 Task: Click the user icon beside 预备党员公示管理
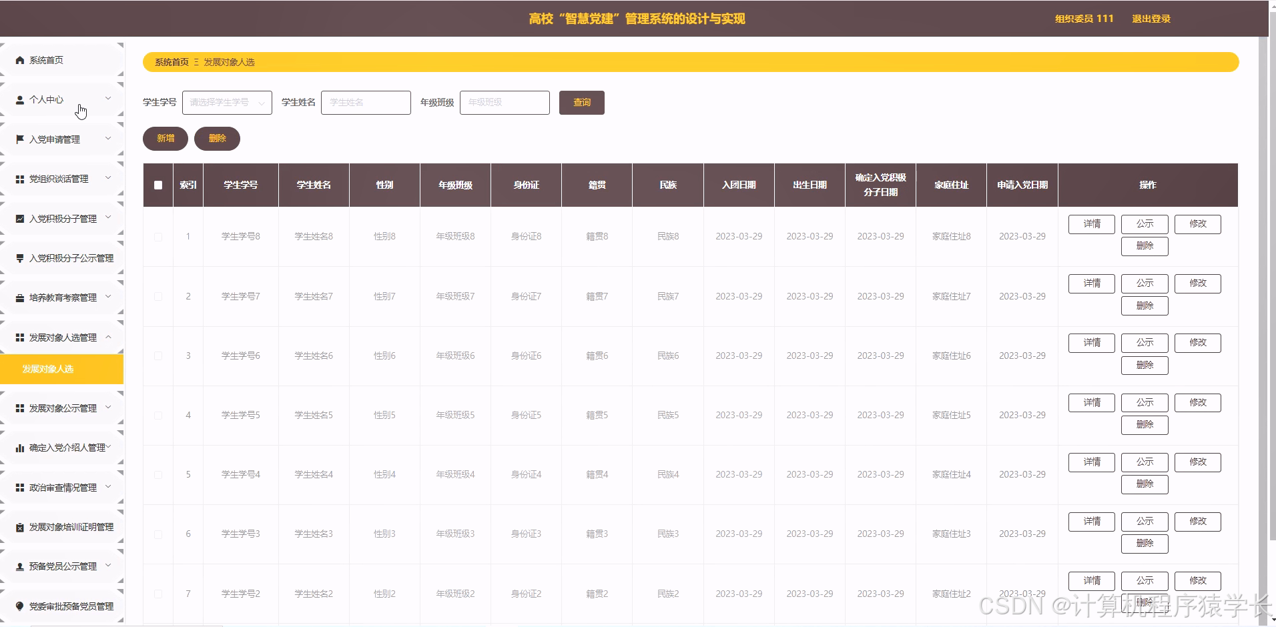(x=20, y=566)
